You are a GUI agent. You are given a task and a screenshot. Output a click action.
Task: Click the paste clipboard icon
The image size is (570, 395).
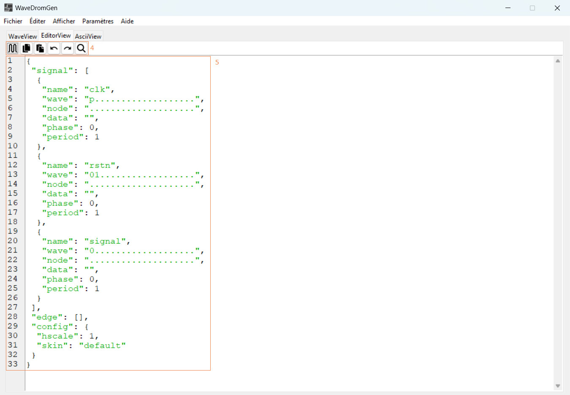pyautogui.click(x=40, y=48)
